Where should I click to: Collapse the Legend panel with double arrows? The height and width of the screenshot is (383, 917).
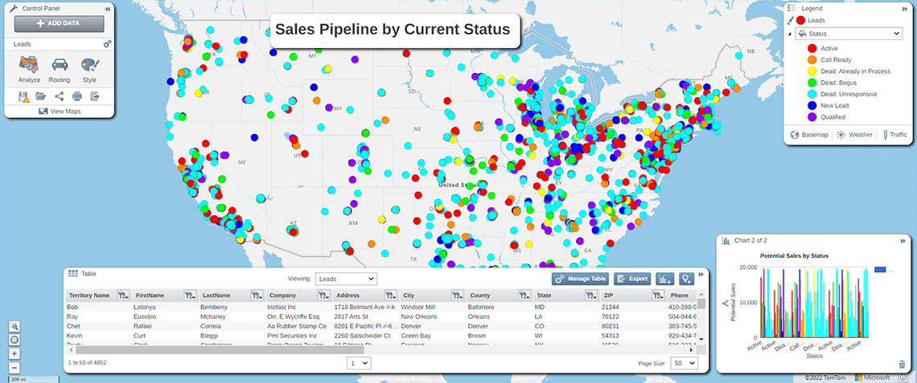click(903, 9)
